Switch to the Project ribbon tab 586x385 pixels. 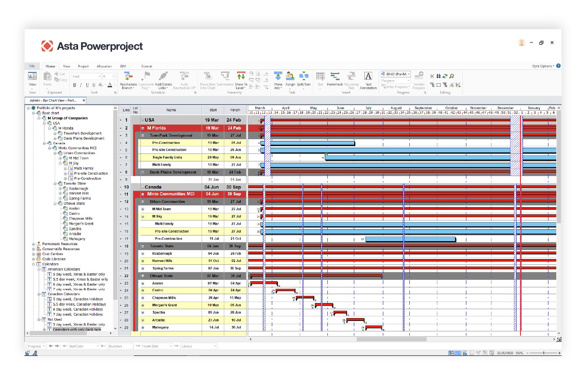click(83, 66)
